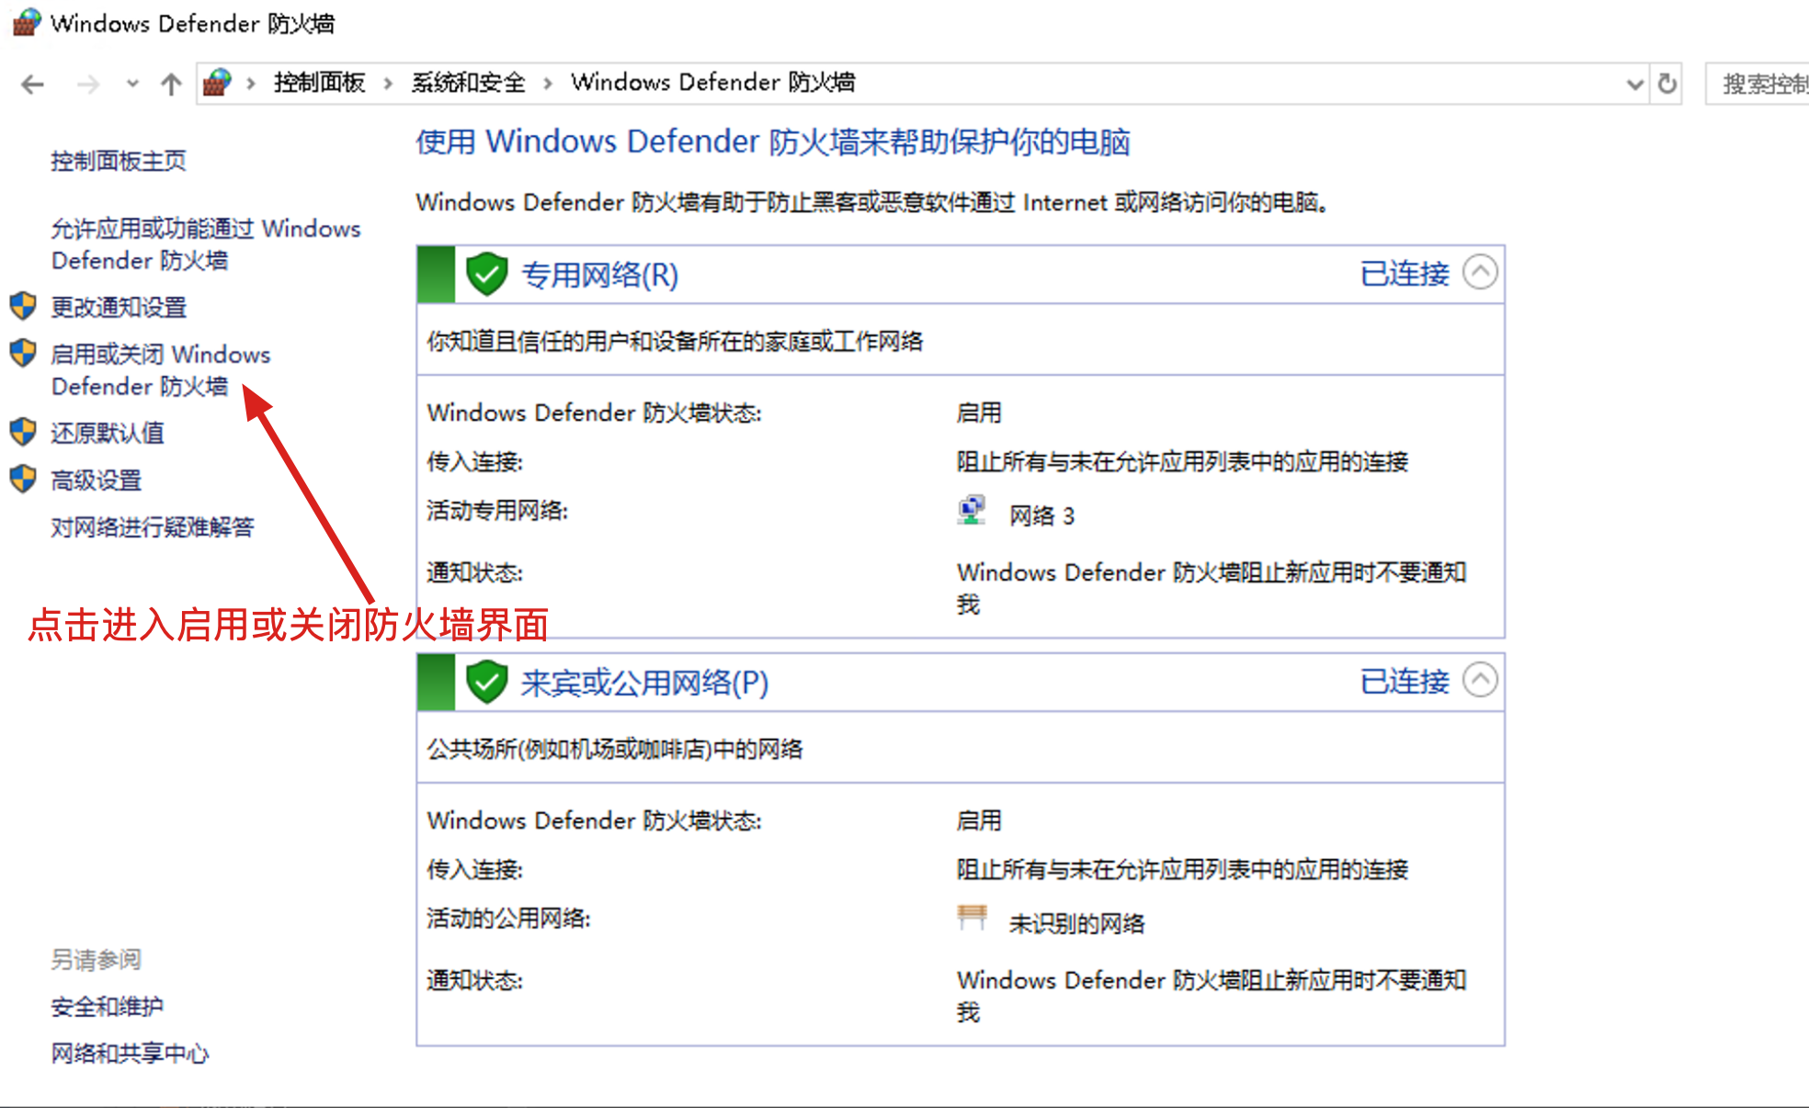Click shield icon beside 还原默认值

click(x=23, y=432)
